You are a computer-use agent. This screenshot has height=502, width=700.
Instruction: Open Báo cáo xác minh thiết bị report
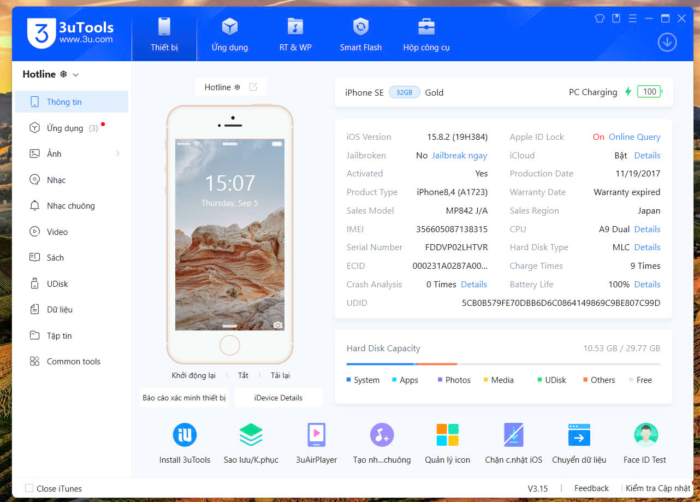pos(184,398)
